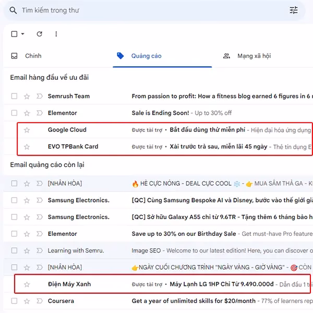Open the three-dot more options menu
Viewport: 313px width, 313px height.
pyautogui.click(x=56, y=34)
